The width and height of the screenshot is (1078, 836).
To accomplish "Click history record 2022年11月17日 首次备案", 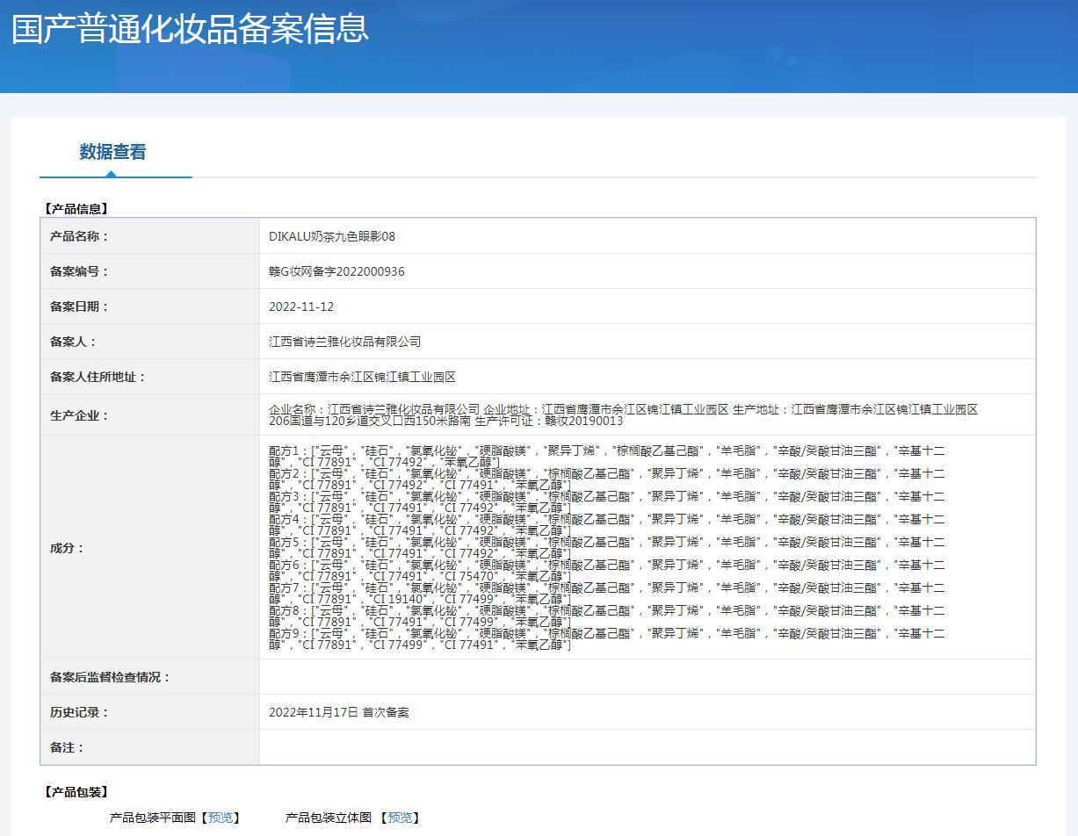I will (338, 712).
